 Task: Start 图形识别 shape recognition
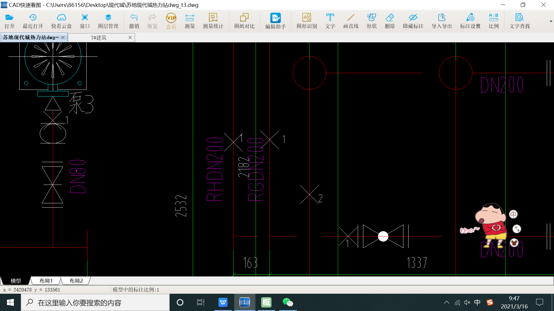[x=307, y=21]
